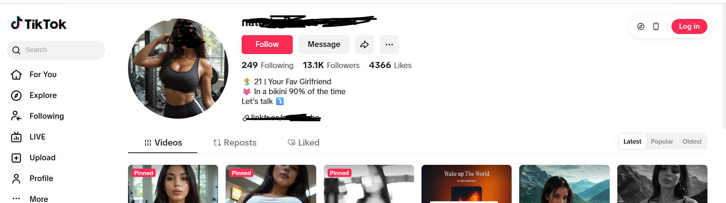
Task: Click the TikTok logo
Action: (x=39, y=24)
